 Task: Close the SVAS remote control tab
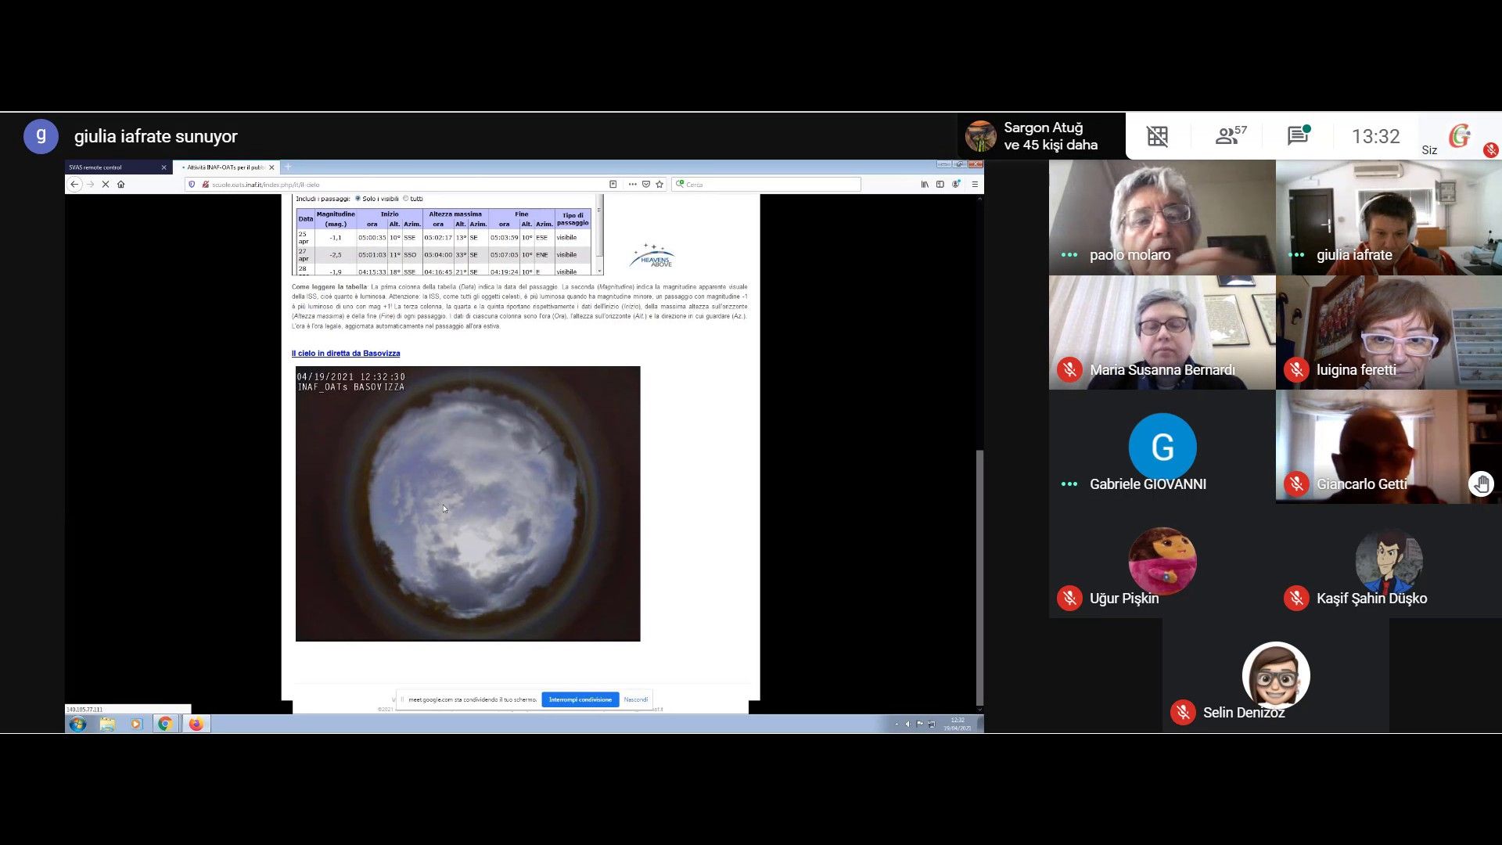coord(163,167)
